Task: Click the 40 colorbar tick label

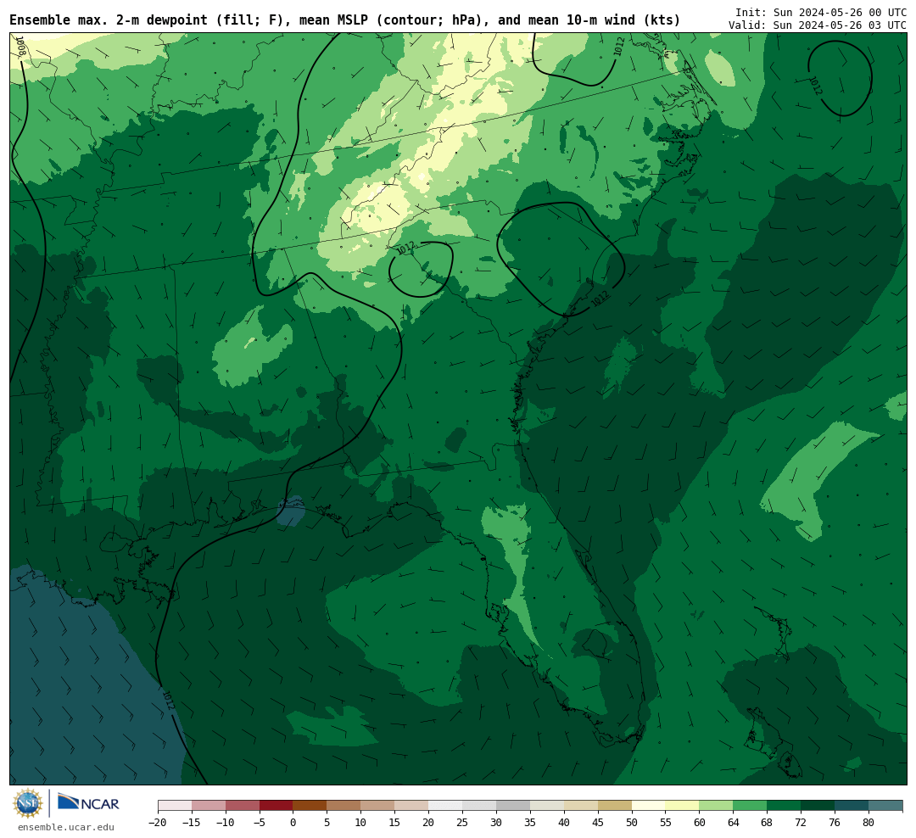Action: [x=564, y=823]
